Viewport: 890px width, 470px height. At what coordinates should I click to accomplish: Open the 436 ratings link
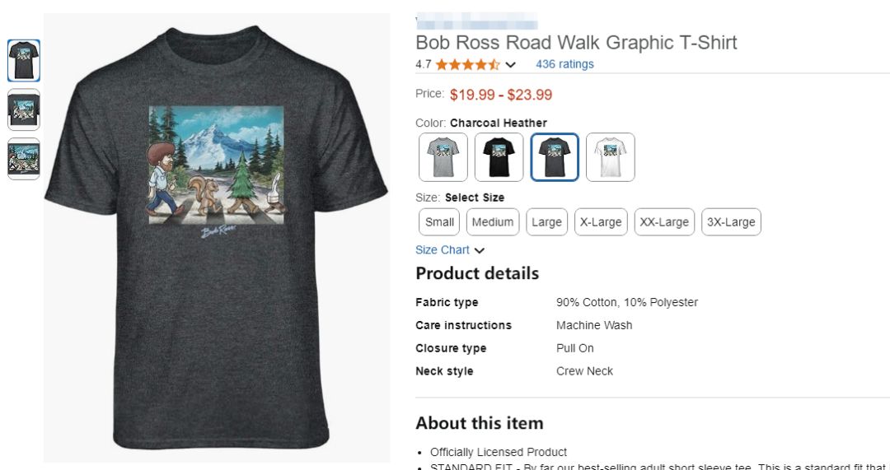[564, 64]
